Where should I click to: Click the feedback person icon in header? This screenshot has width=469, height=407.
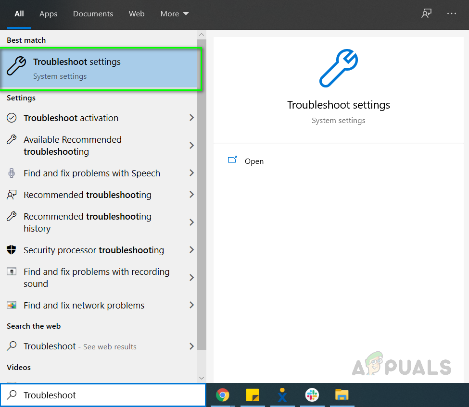coord(426,14)
